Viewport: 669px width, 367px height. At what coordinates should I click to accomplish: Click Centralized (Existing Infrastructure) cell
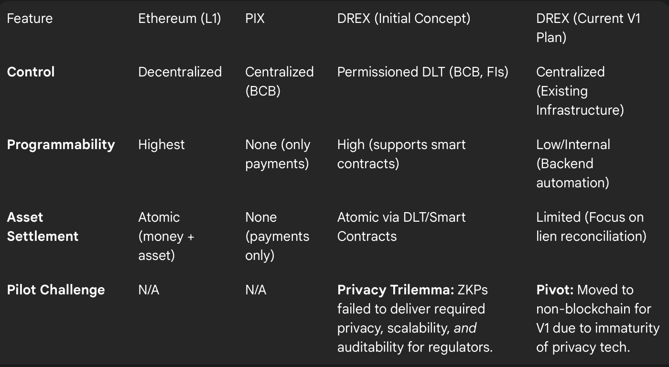pyautogui.click(x=580, y=91)
